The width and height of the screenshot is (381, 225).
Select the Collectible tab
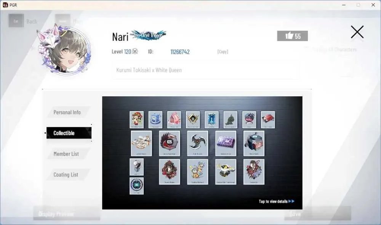(x=69, y=133)
